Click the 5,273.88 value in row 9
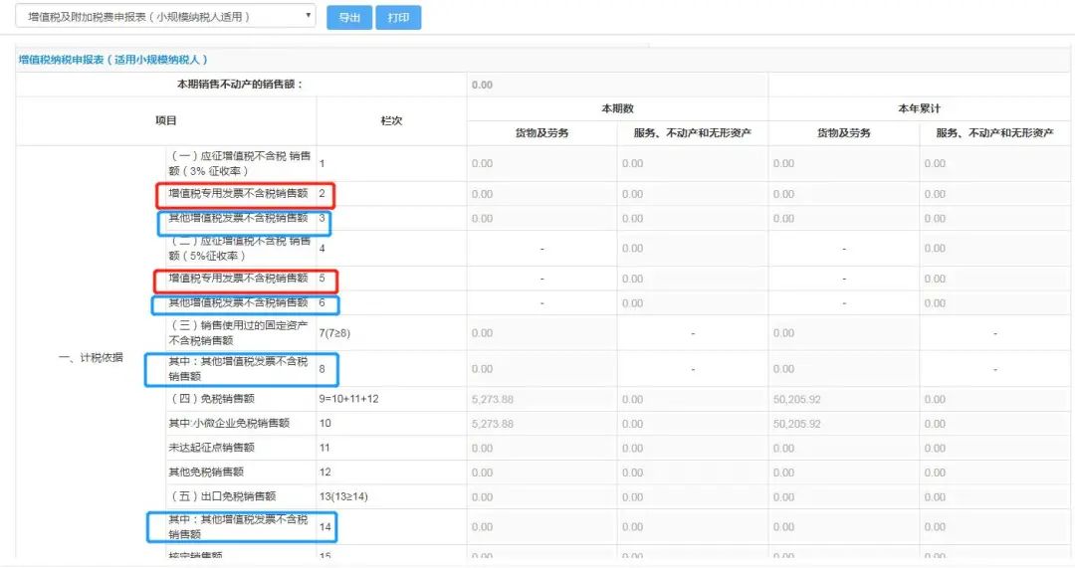 (493, 400)
